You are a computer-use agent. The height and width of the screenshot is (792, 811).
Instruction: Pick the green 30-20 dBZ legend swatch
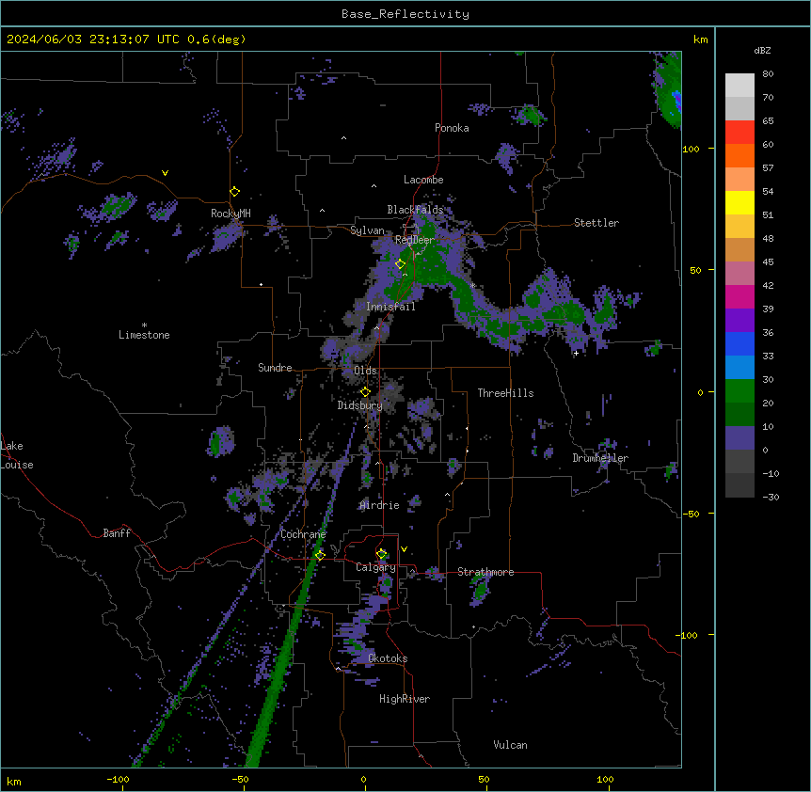point(739,391)
